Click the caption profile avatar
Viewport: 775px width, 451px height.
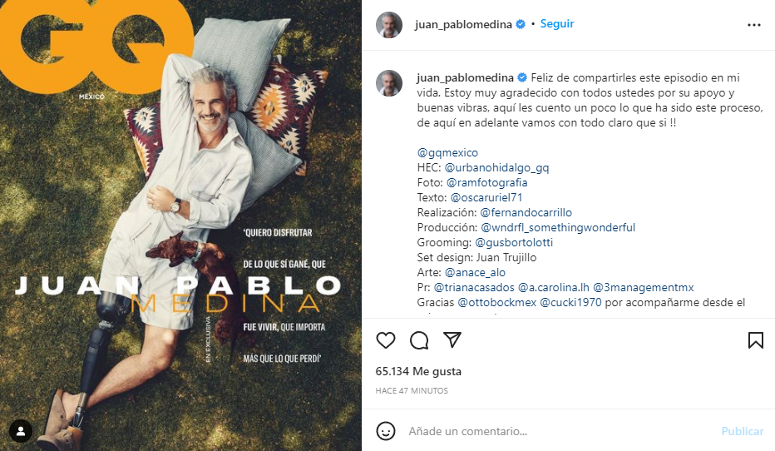pos(389,83)
